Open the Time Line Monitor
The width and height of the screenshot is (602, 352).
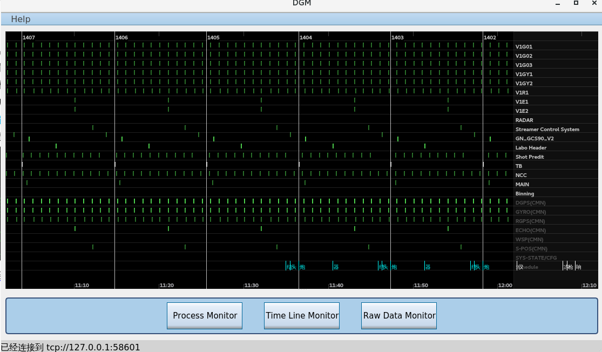pos(302,316)
